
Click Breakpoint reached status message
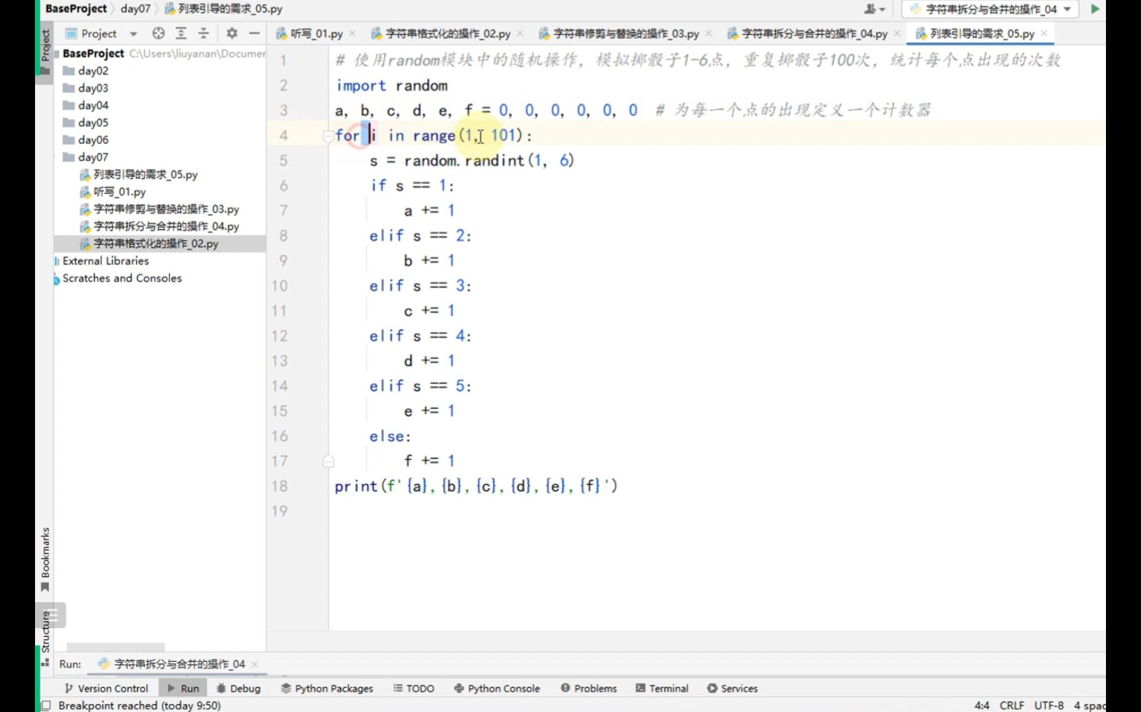pyautogui.click(x=139, y=705)
